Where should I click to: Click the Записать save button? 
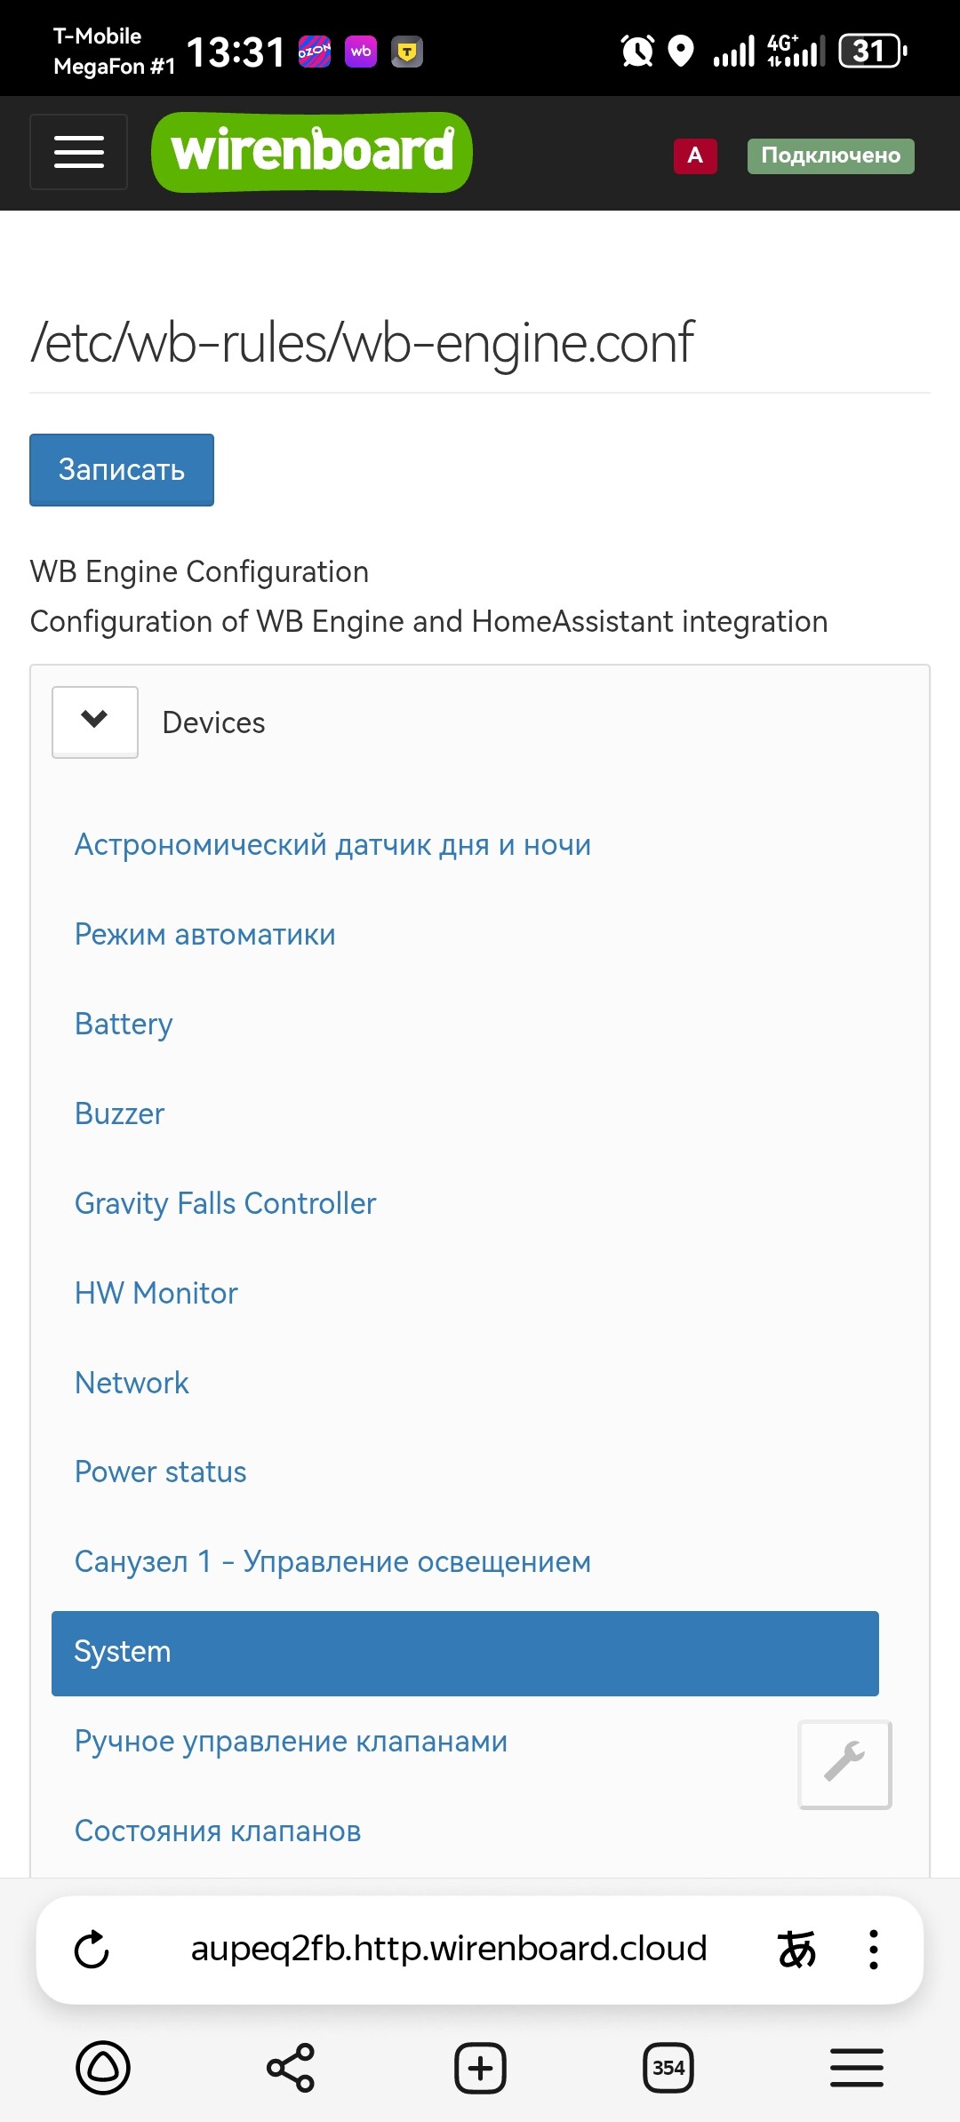(122, 470)
